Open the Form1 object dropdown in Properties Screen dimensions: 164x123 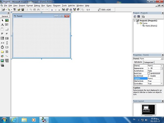click(x=162, y=59)
